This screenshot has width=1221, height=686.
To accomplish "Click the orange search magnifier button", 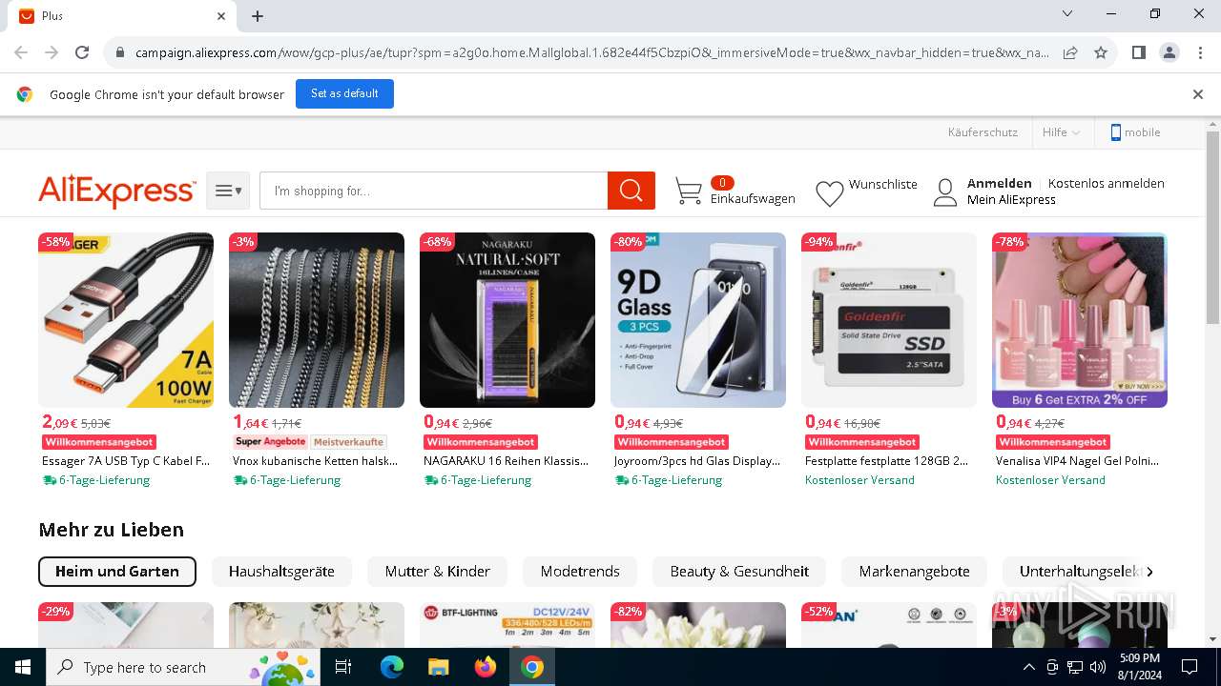I will point(631,191).
